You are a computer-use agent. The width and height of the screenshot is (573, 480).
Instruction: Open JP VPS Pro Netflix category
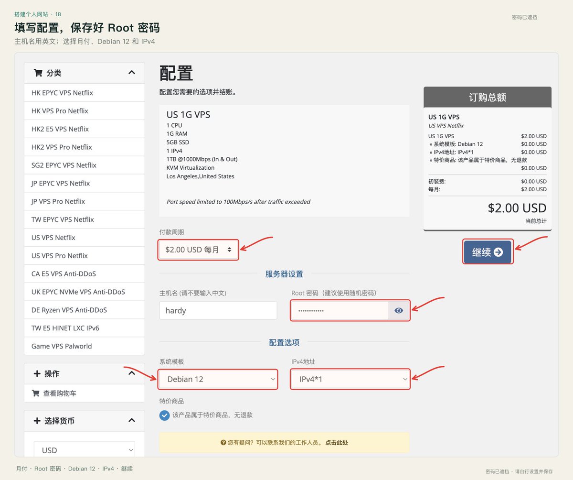(x=85, y=202)
